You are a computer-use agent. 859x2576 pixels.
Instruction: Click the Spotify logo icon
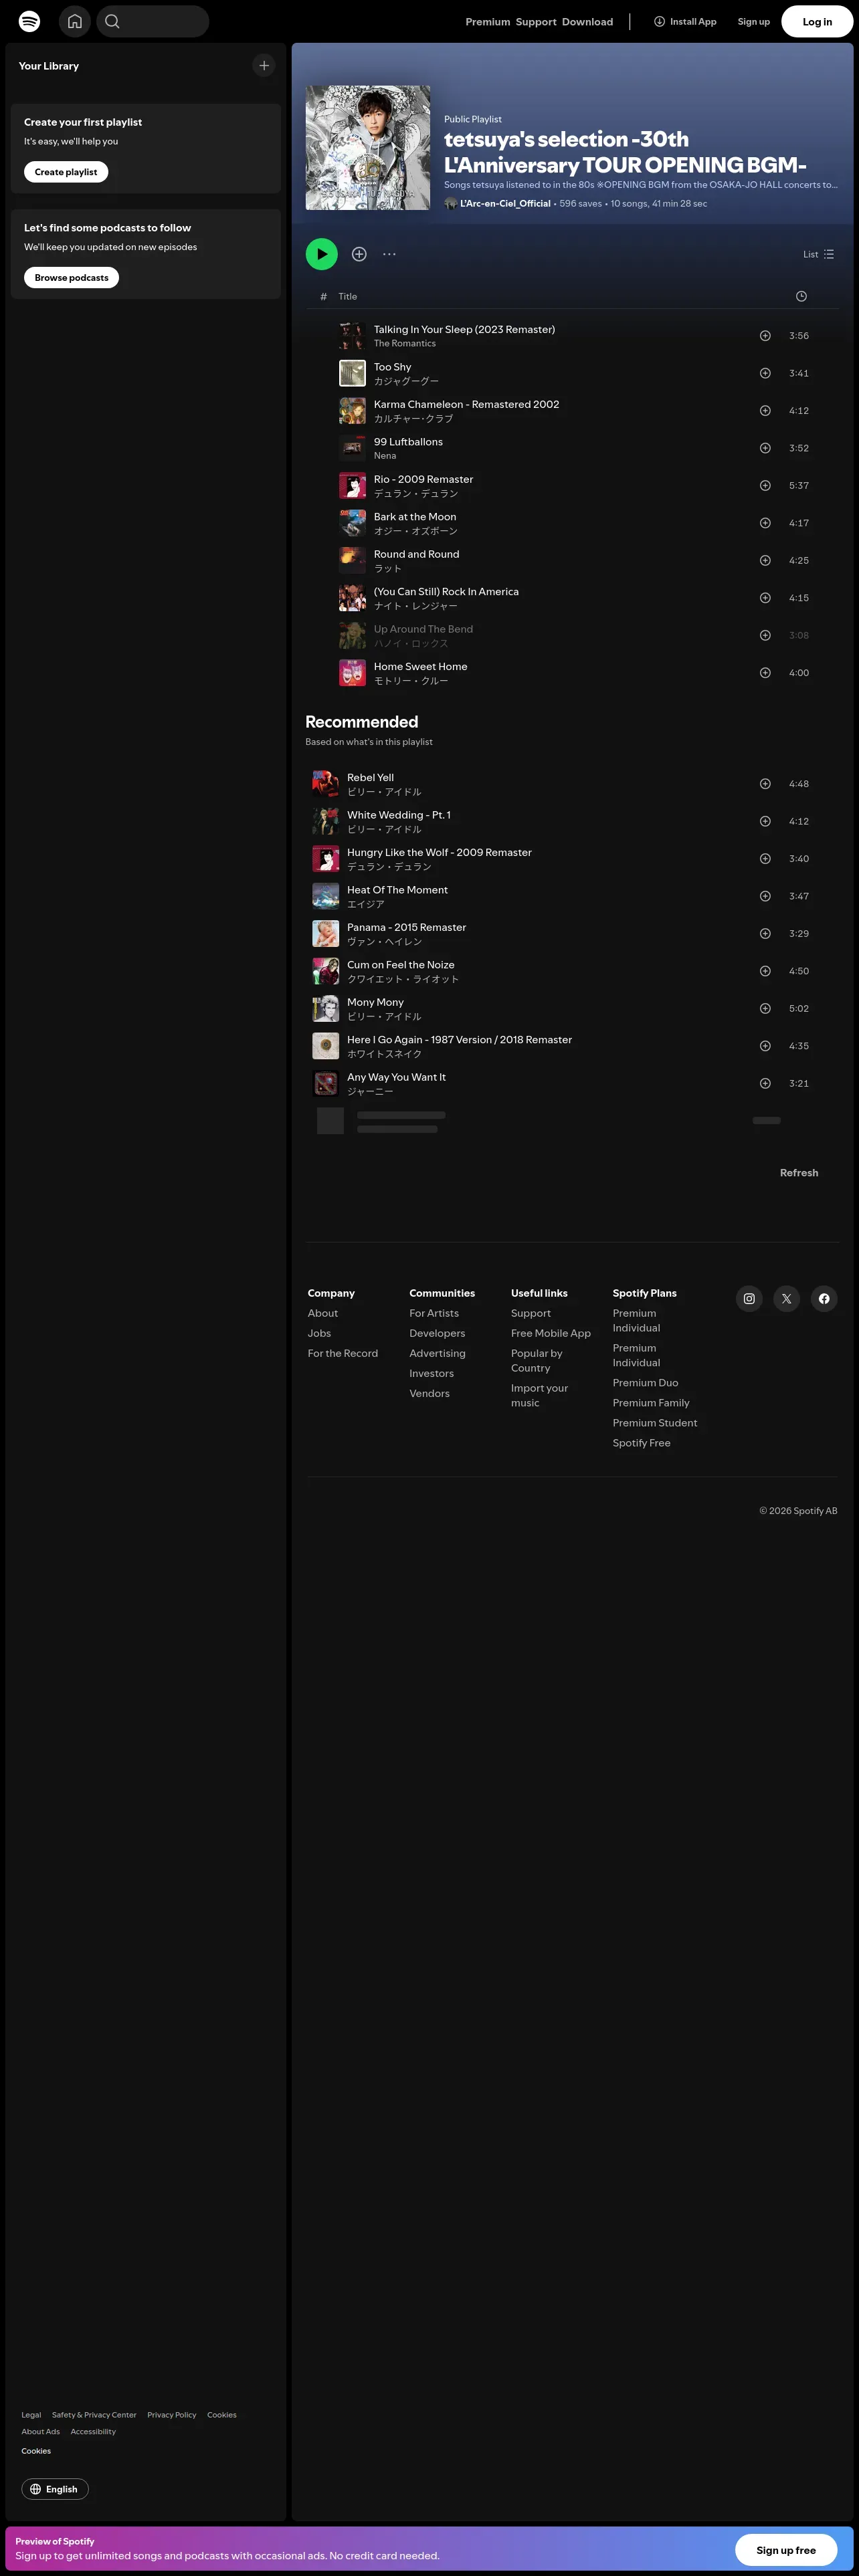[x=30, y=21]
